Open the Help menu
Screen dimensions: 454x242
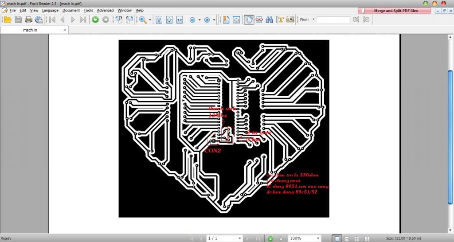click(x=140, y=10)
